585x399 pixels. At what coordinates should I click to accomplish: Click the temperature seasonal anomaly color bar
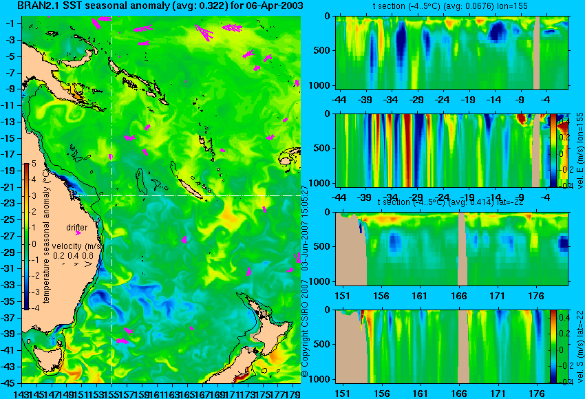(x=27, y=237)
